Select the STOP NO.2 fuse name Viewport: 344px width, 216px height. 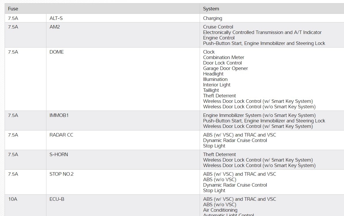pos(61,174)
